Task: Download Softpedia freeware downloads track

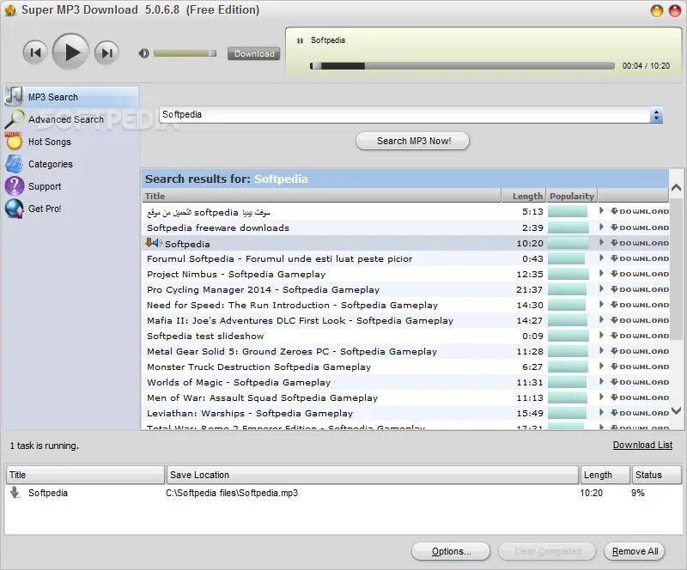Action: 640,227
